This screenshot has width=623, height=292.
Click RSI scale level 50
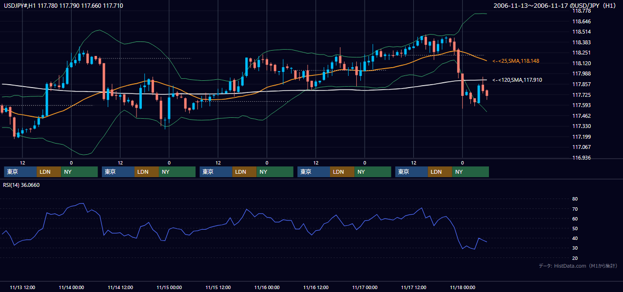(x=575, y=228)
